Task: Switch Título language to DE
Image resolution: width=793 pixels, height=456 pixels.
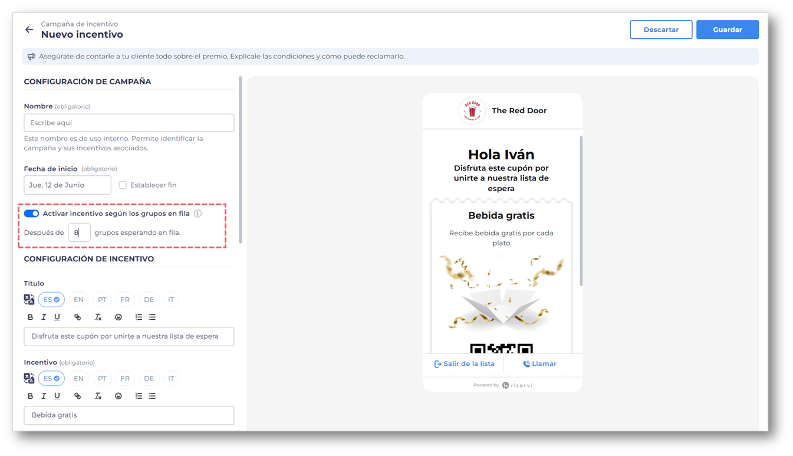Action: (x=149, y=300)
